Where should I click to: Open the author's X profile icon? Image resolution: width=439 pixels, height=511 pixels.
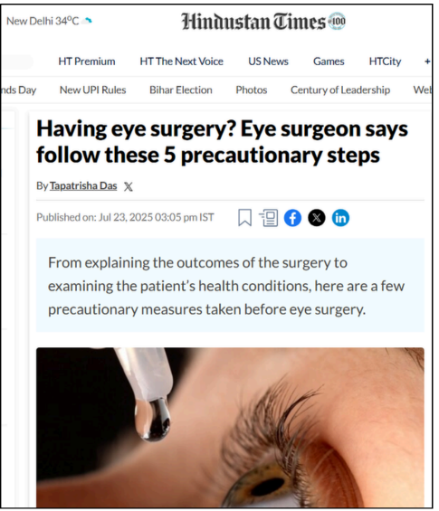(x=129, y=186)
